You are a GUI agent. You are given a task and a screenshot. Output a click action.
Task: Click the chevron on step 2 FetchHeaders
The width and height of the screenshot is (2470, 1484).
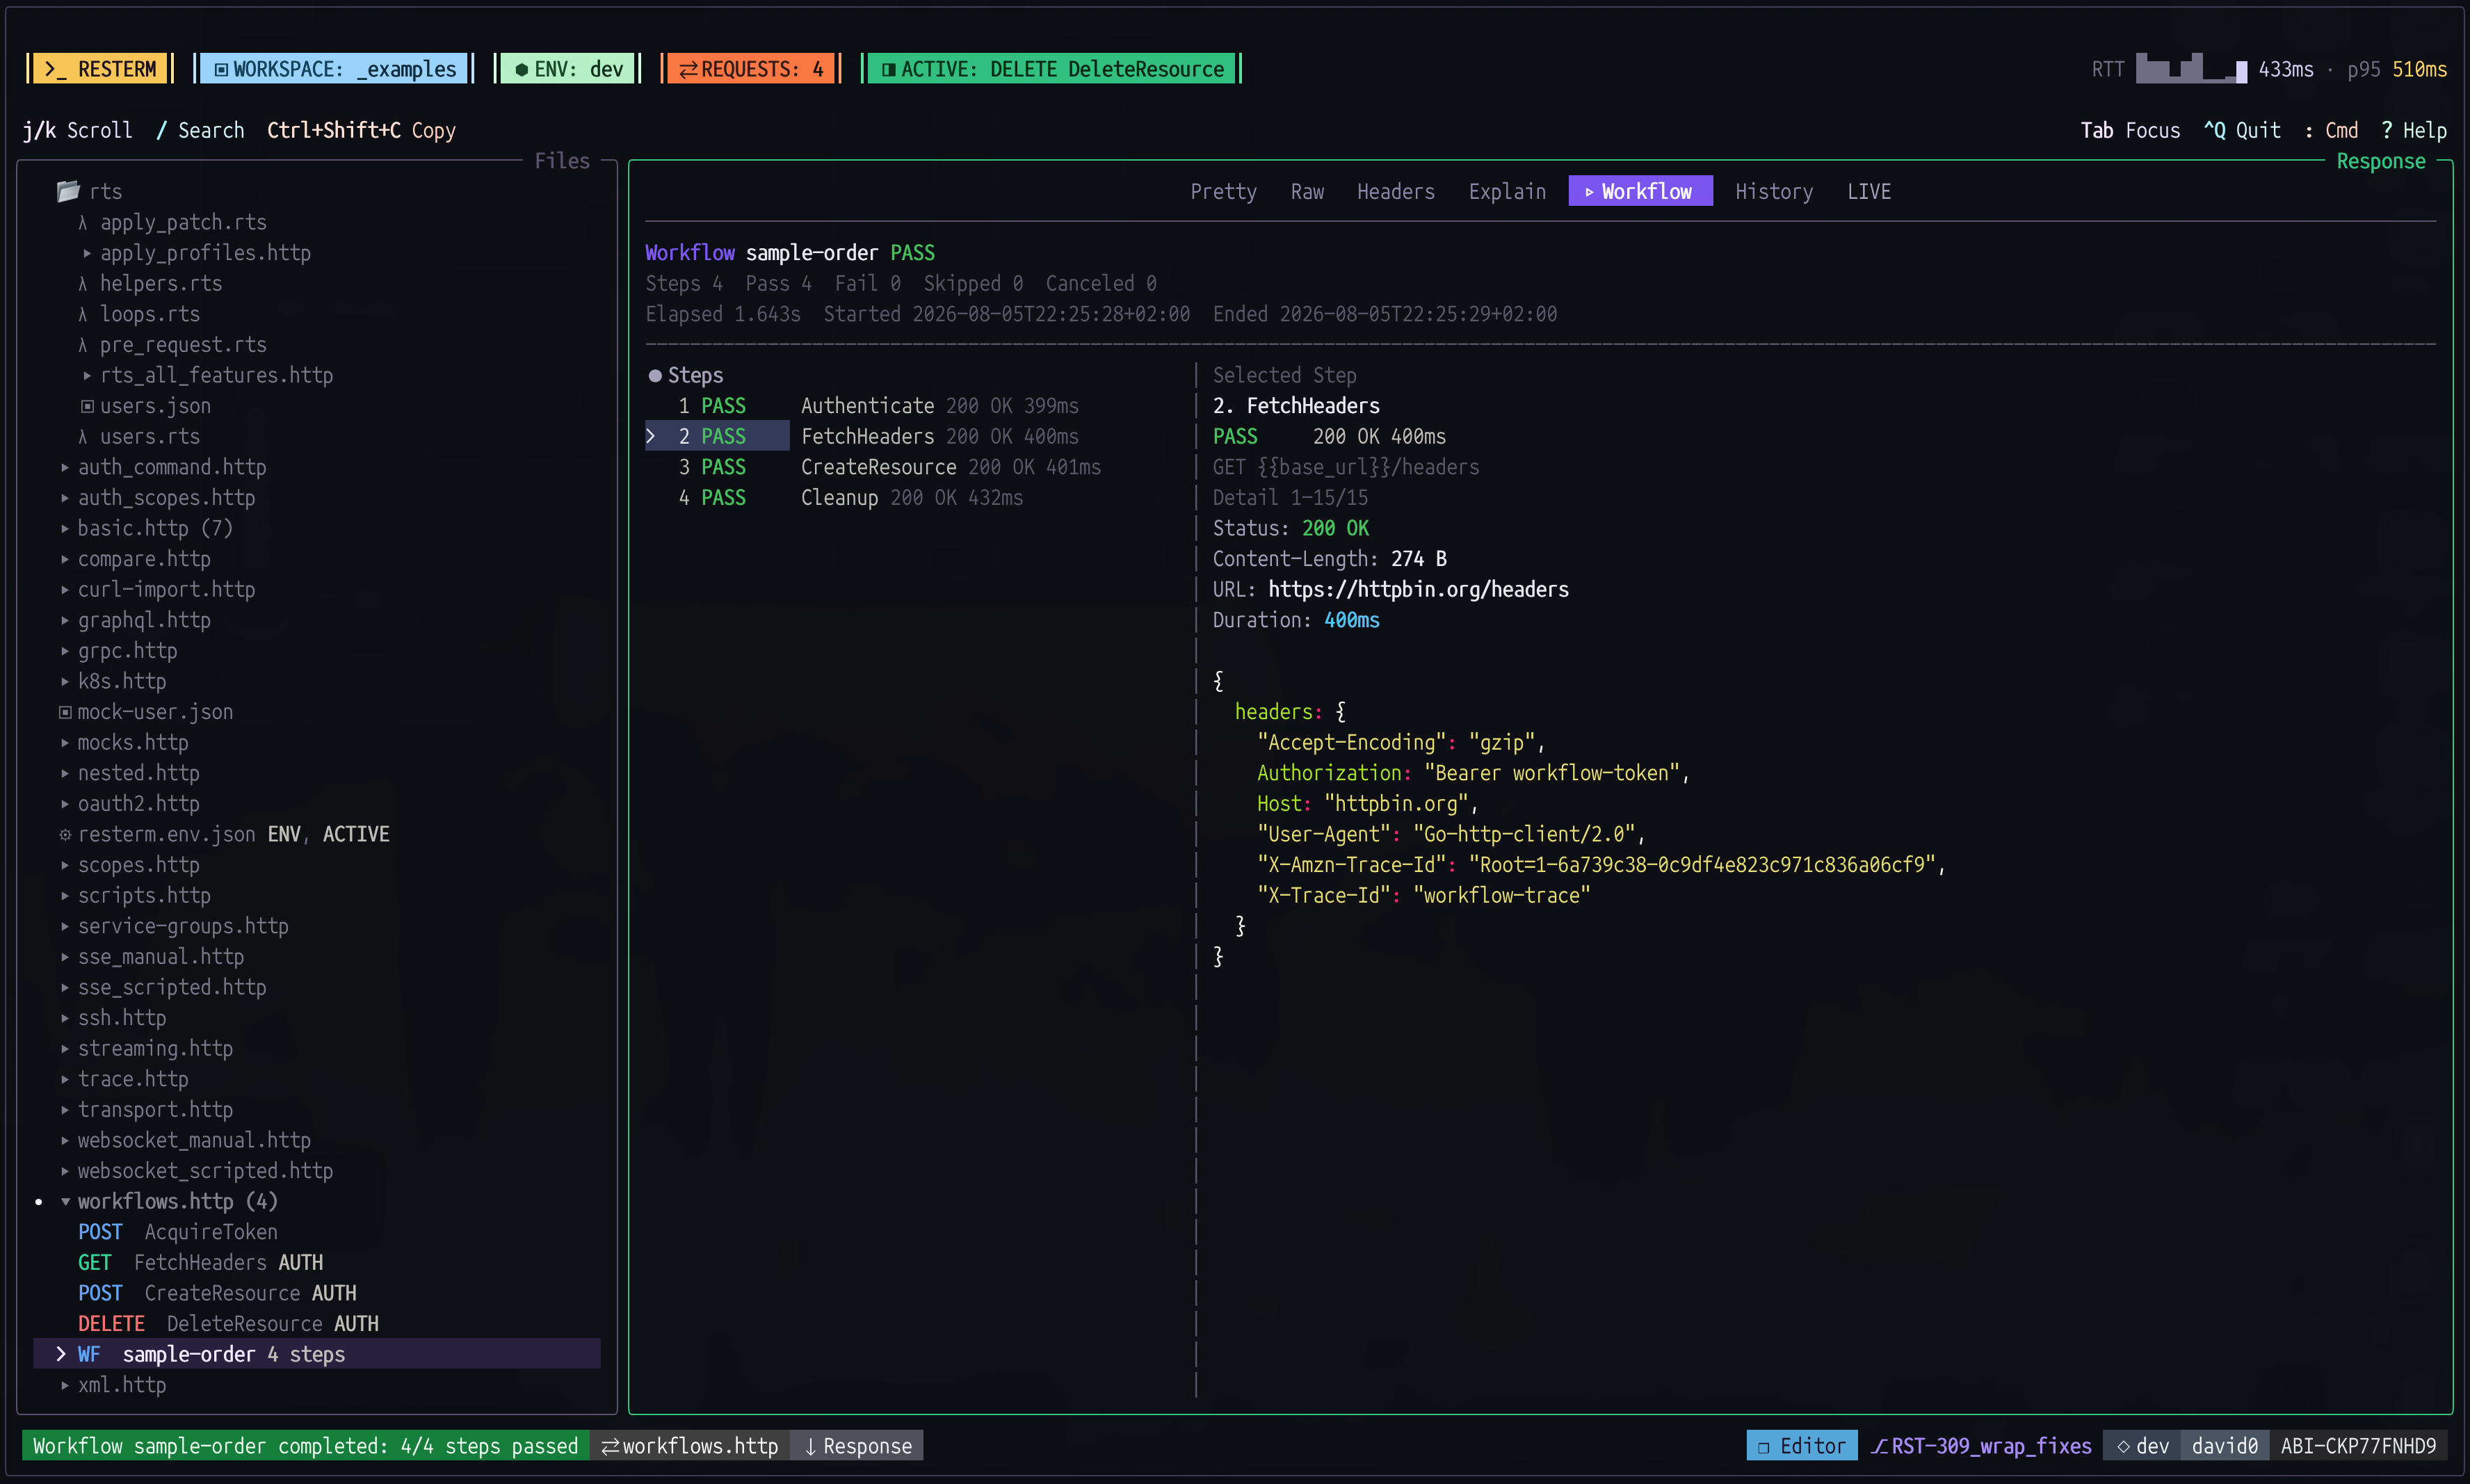point(651,436)
